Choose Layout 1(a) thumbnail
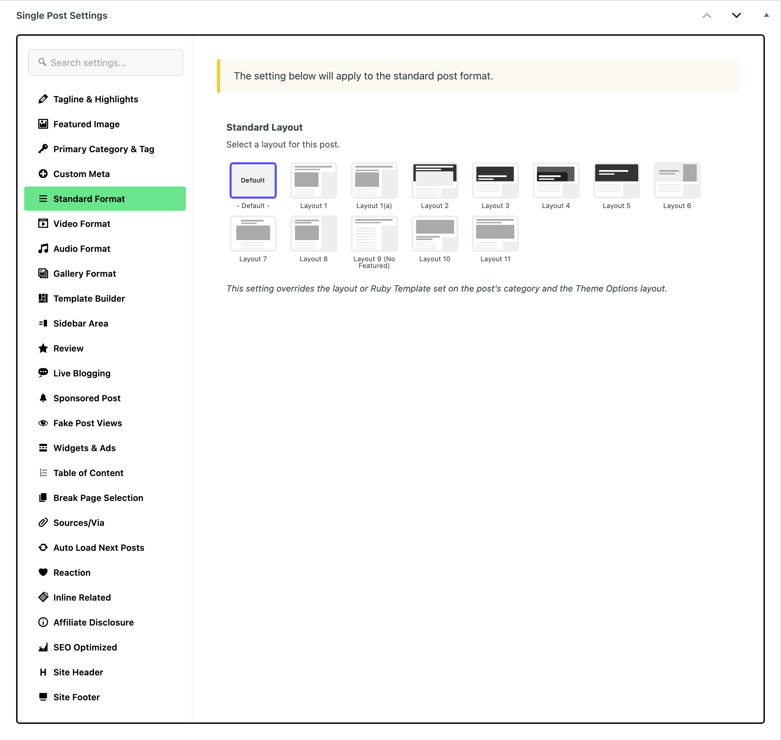Image resolution: width=781 pixels, height=740 pixels. click(374, 180)
